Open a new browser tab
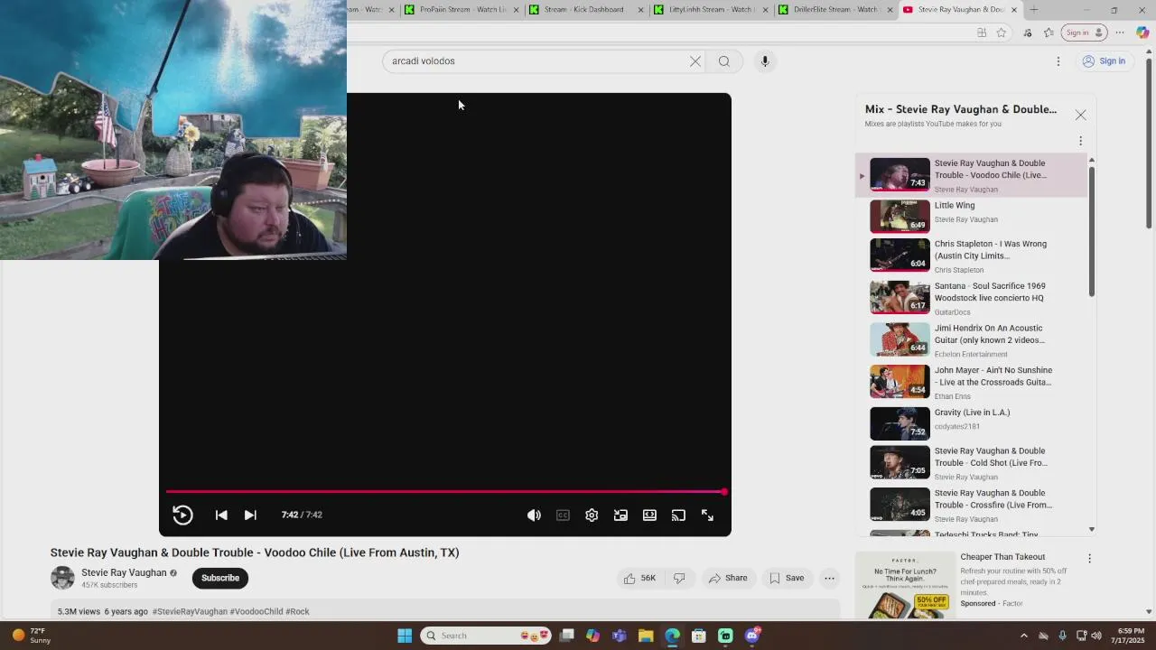This screenshot has width=1156, height=650. click(1034, 10)
